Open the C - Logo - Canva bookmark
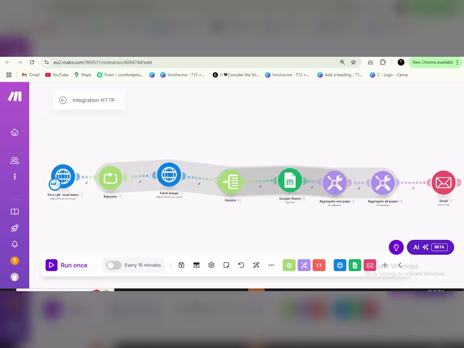This screenshot has height=348, width=464. pyautogui.click(x=389, y=75)
